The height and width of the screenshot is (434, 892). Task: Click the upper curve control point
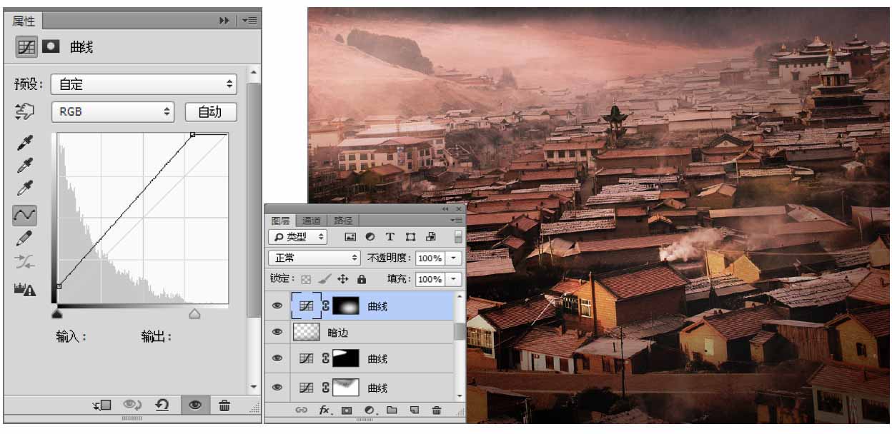click(192, 134)
